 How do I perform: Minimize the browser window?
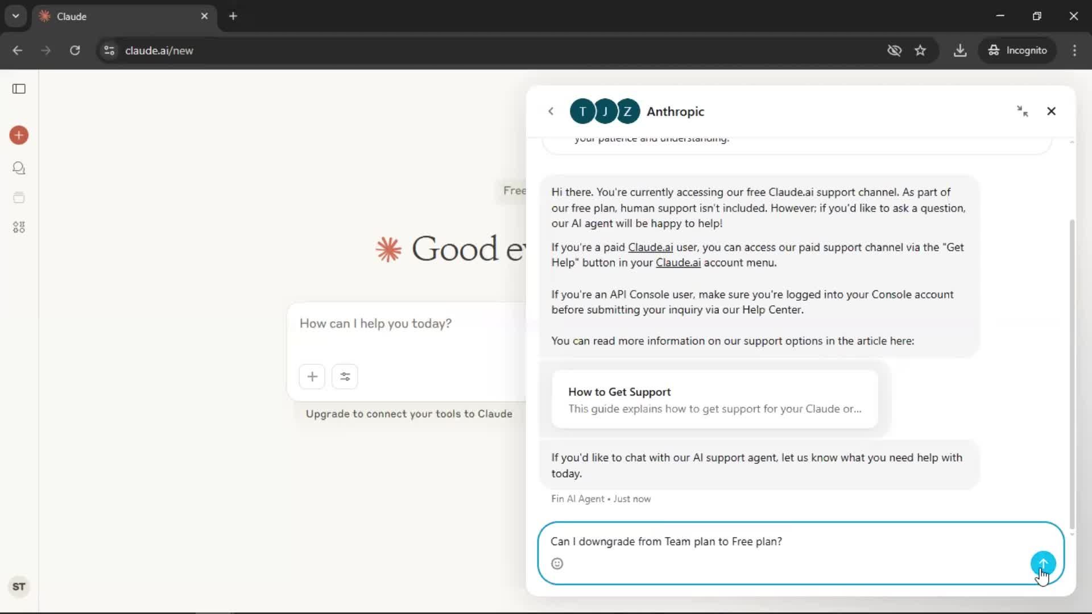click(1000, 16)
